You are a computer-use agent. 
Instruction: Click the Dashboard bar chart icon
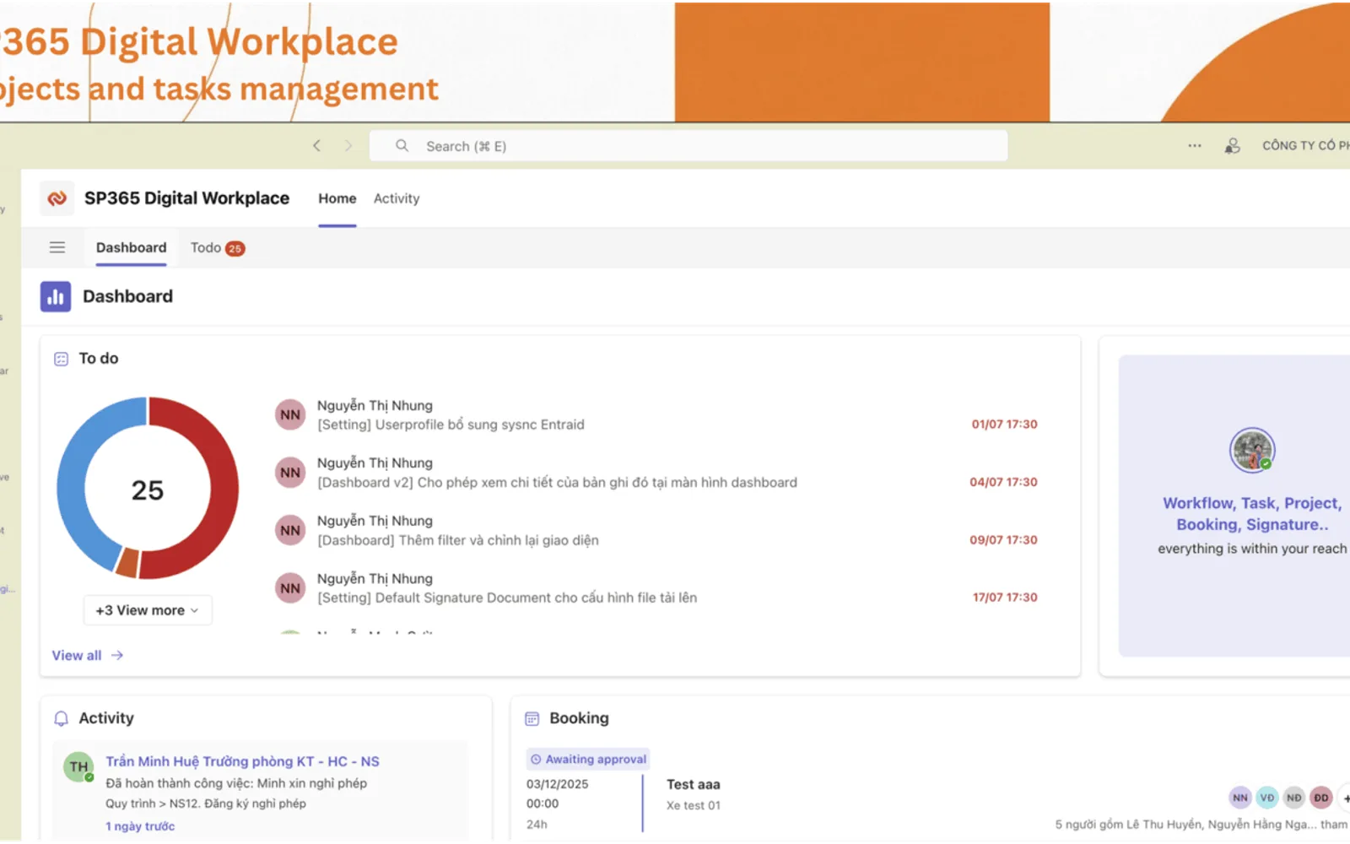pos(56,296)
